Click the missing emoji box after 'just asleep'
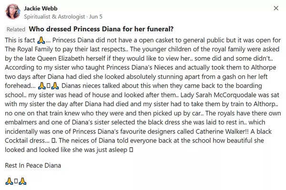 pos(131,150)
